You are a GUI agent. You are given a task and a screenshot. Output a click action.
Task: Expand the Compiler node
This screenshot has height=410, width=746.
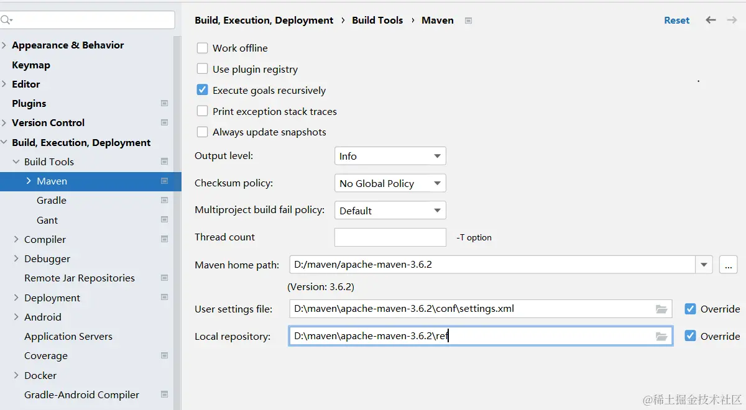pos(16,239)
